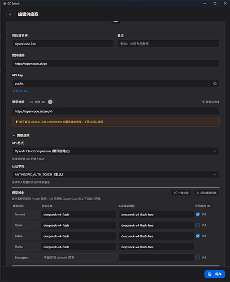Edit Opus actual request model field
This screenshot has width=230, height=282.
click(x=156, y=225)
